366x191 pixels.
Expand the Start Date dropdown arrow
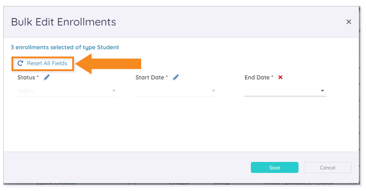pos(213,91)
